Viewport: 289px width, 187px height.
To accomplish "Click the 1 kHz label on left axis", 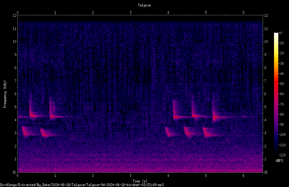I will 16,159.
